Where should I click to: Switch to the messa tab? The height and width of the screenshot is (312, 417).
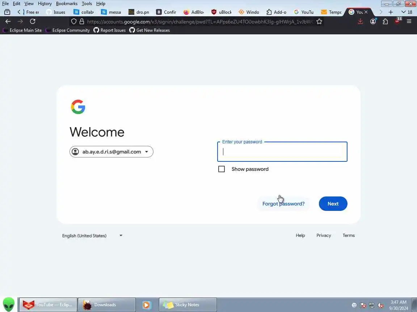click(111, 12)
